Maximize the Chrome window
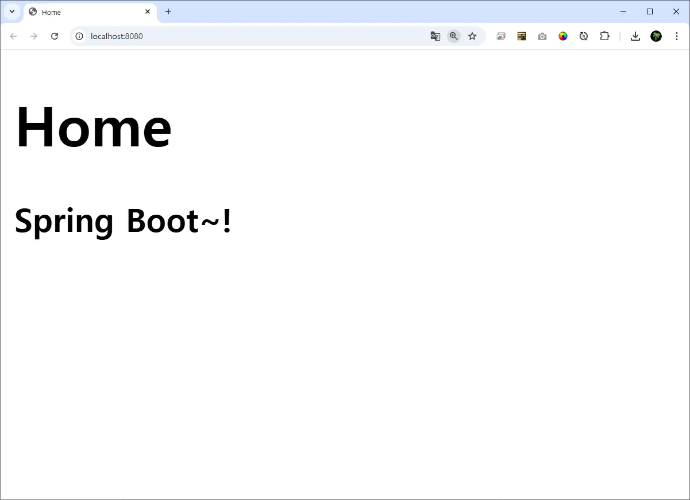This screenshot has width=690, height=500. click(650, 11)
